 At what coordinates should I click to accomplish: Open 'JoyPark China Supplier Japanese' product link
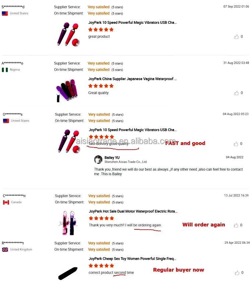(133, 79)
